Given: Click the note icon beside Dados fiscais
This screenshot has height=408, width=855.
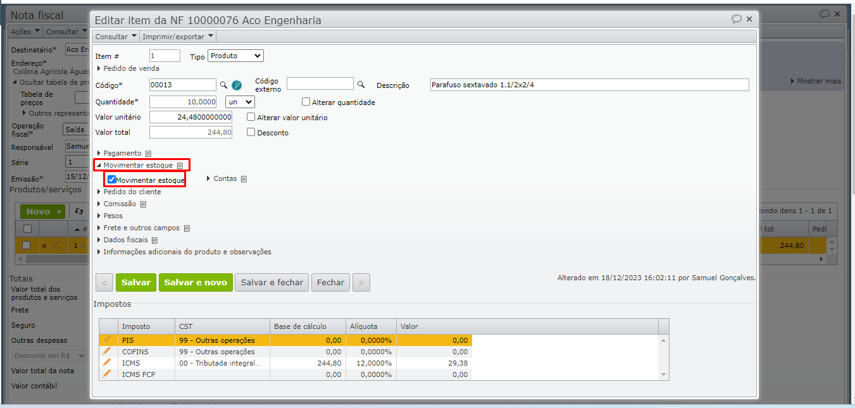Looking at the screenshot, I should pyautogui.click(x=154, y=240).
